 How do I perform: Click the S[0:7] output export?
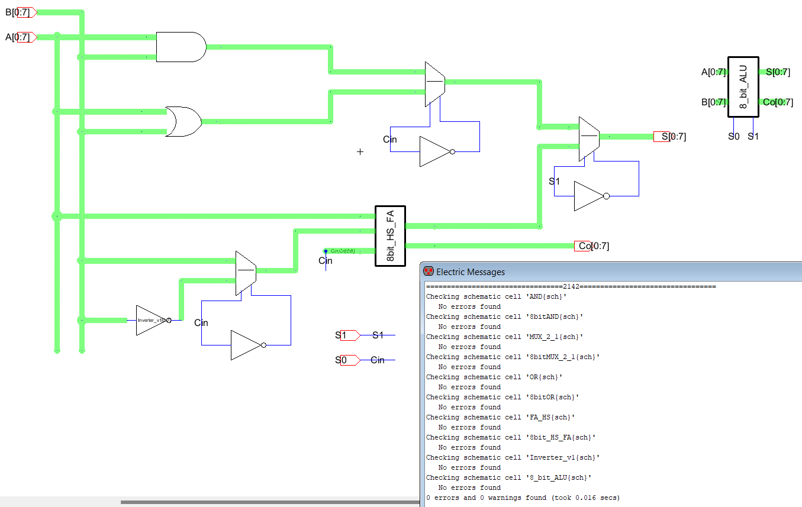(669, 137)
